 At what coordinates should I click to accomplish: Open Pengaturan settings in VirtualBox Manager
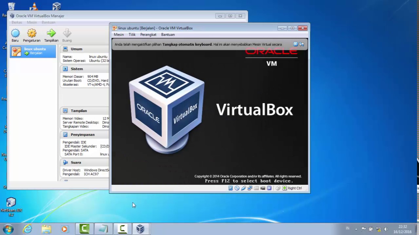(32, 33)
